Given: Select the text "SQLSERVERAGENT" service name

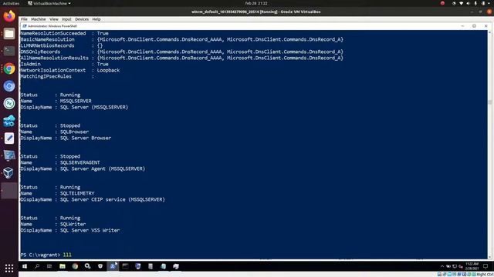Looking at the screenshot, I should 80,162.
